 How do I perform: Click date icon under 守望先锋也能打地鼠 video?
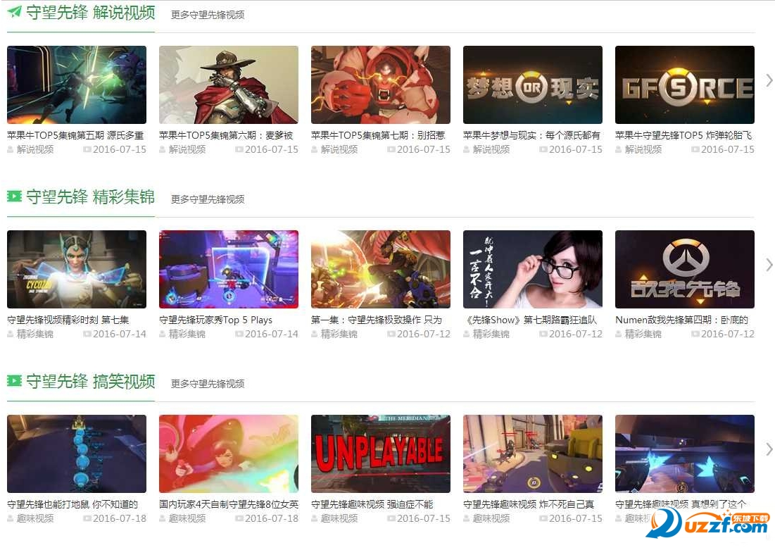[x=87, y=518]
